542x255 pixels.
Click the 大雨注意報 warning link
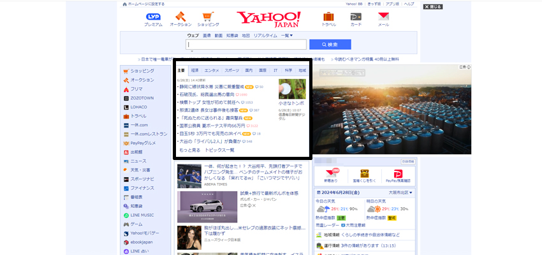pos(355,225)
